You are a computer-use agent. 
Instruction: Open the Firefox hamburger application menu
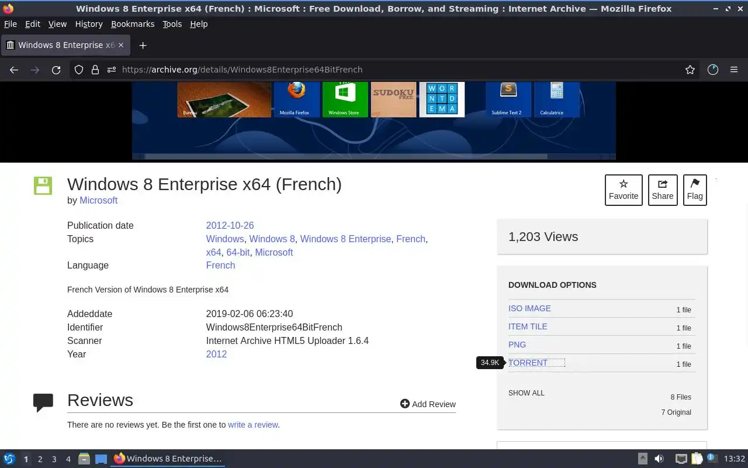[x=734, y=70]
